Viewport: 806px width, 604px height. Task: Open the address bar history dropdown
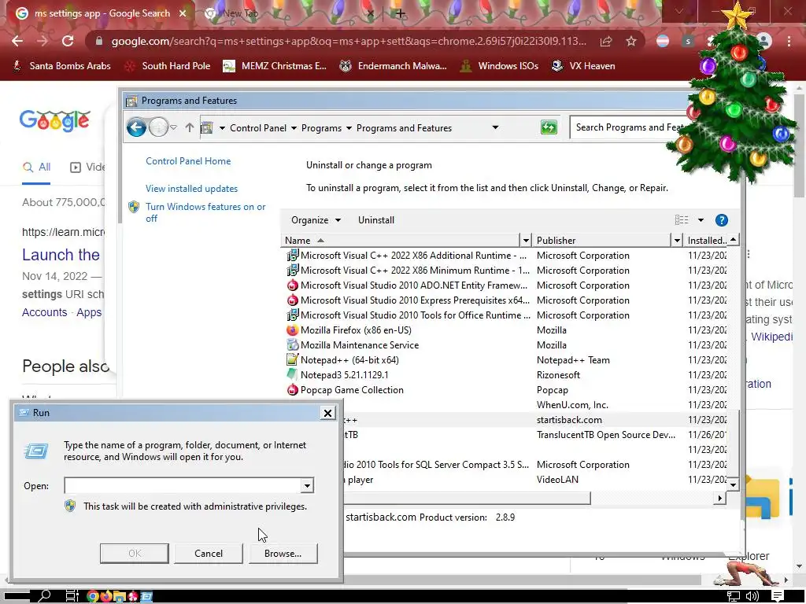[495, 127]
